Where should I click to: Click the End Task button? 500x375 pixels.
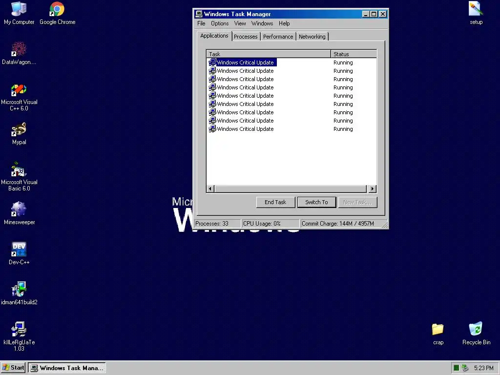click(275, 202)
